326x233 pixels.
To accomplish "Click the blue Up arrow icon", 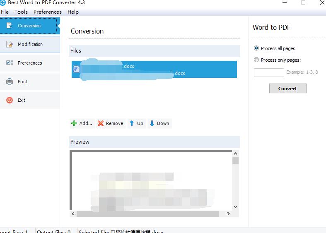I will [132, 123].
